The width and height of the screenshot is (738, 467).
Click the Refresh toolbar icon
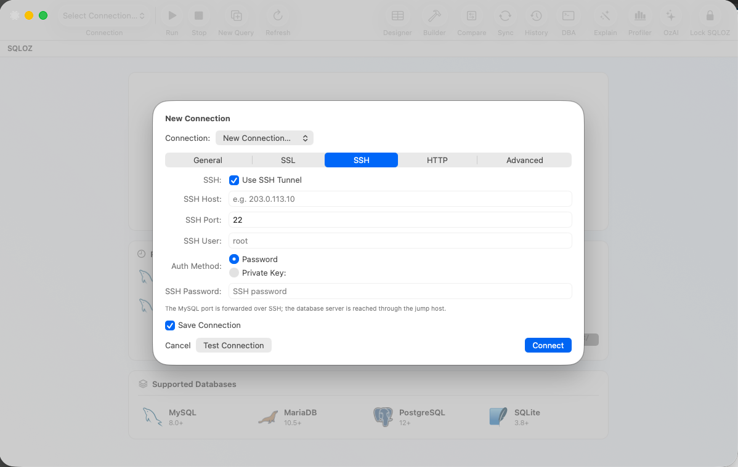pyautogui.click(x=278, y=16)
